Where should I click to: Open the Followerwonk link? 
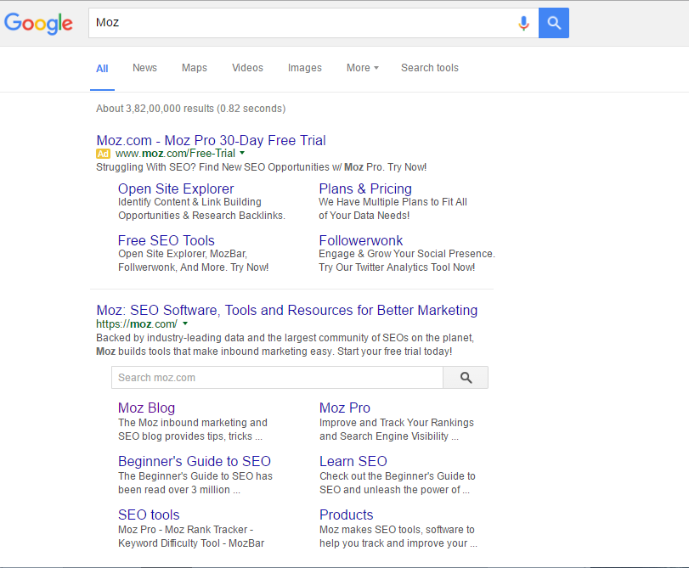pyautogui.click(x=361, y=241)
